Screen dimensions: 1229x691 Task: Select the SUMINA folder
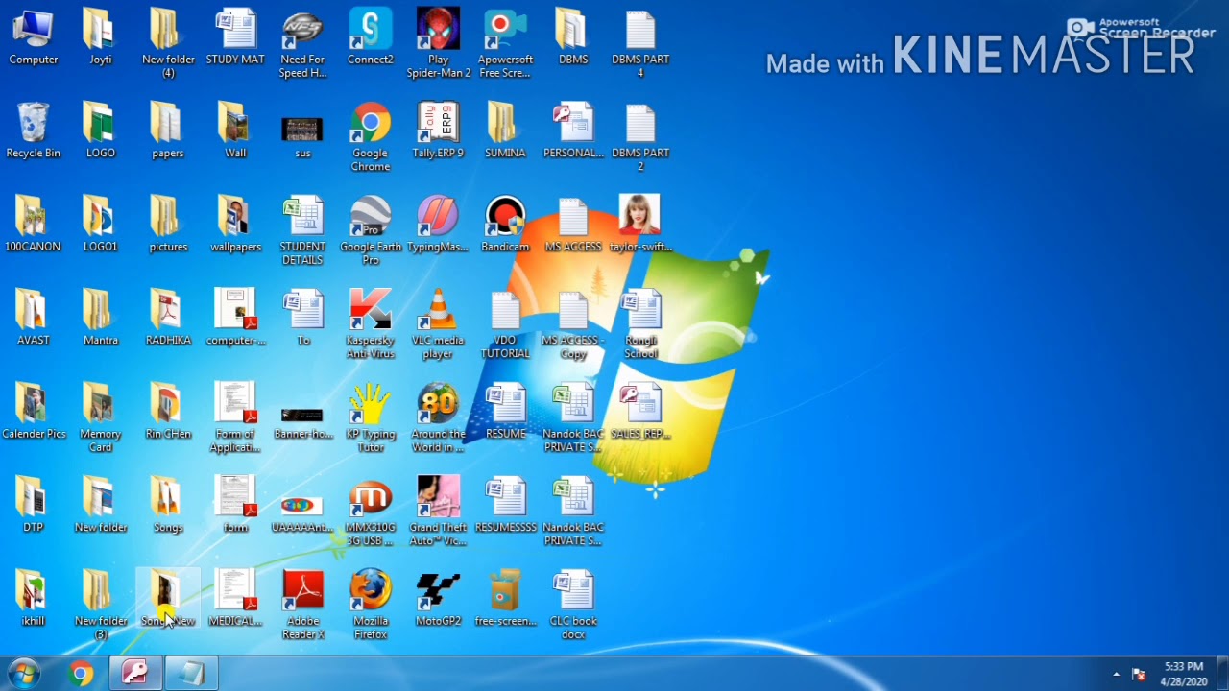505,131
